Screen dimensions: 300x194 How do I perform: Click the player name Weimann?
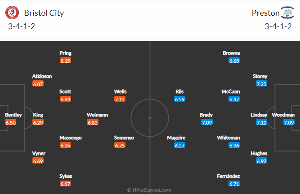(x=97, y=115)
